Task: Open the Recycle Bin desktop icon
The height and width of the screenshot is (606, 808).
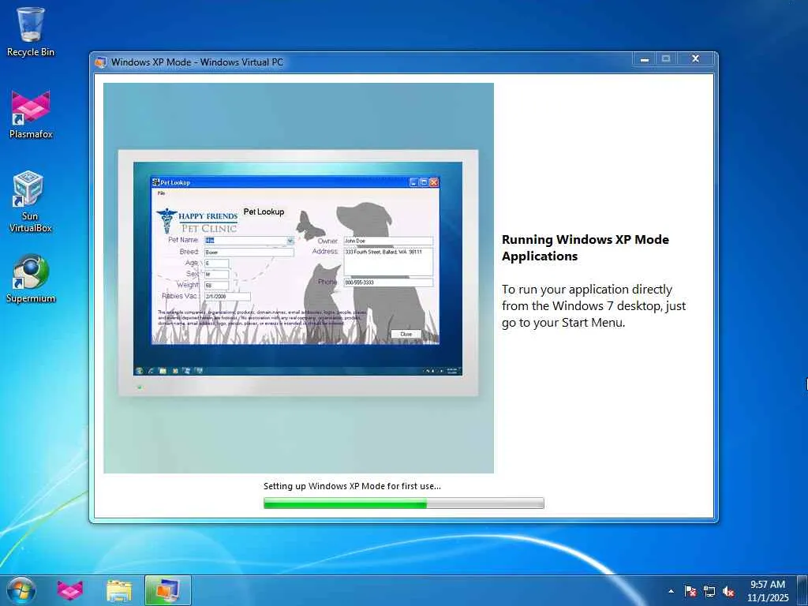Action: click(31, 32)
